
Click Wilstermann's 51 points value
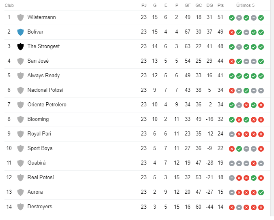220,17
